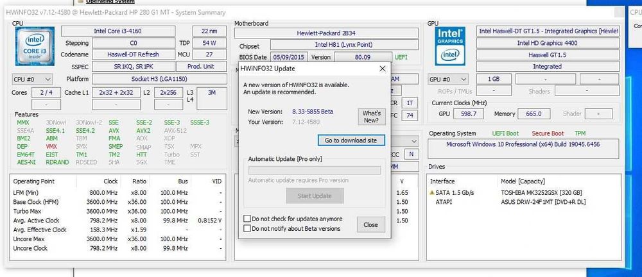Click the greyed Start Update button
Screen dimensions: 642x277
[x=315, y=196]
